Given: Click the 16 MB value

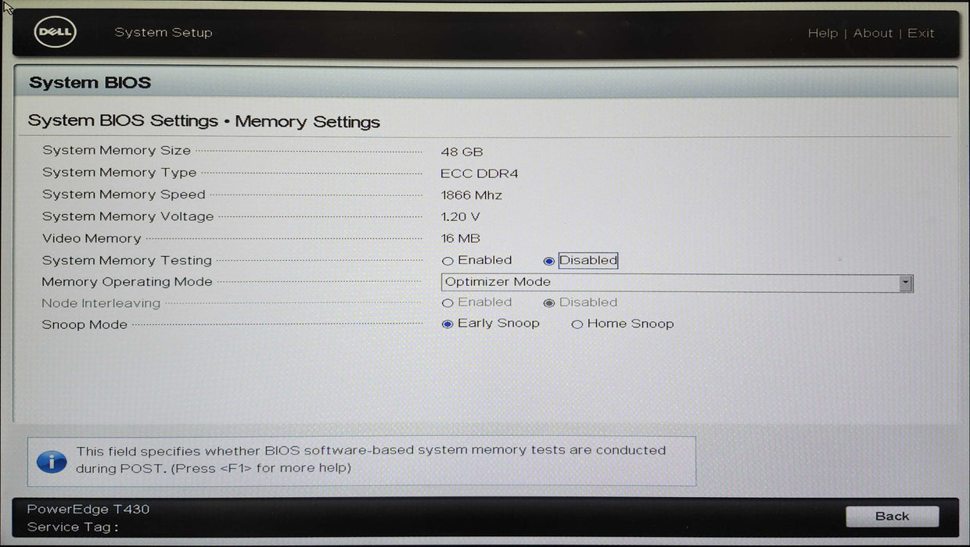Looking at the screenshot, I should [461, 238].
